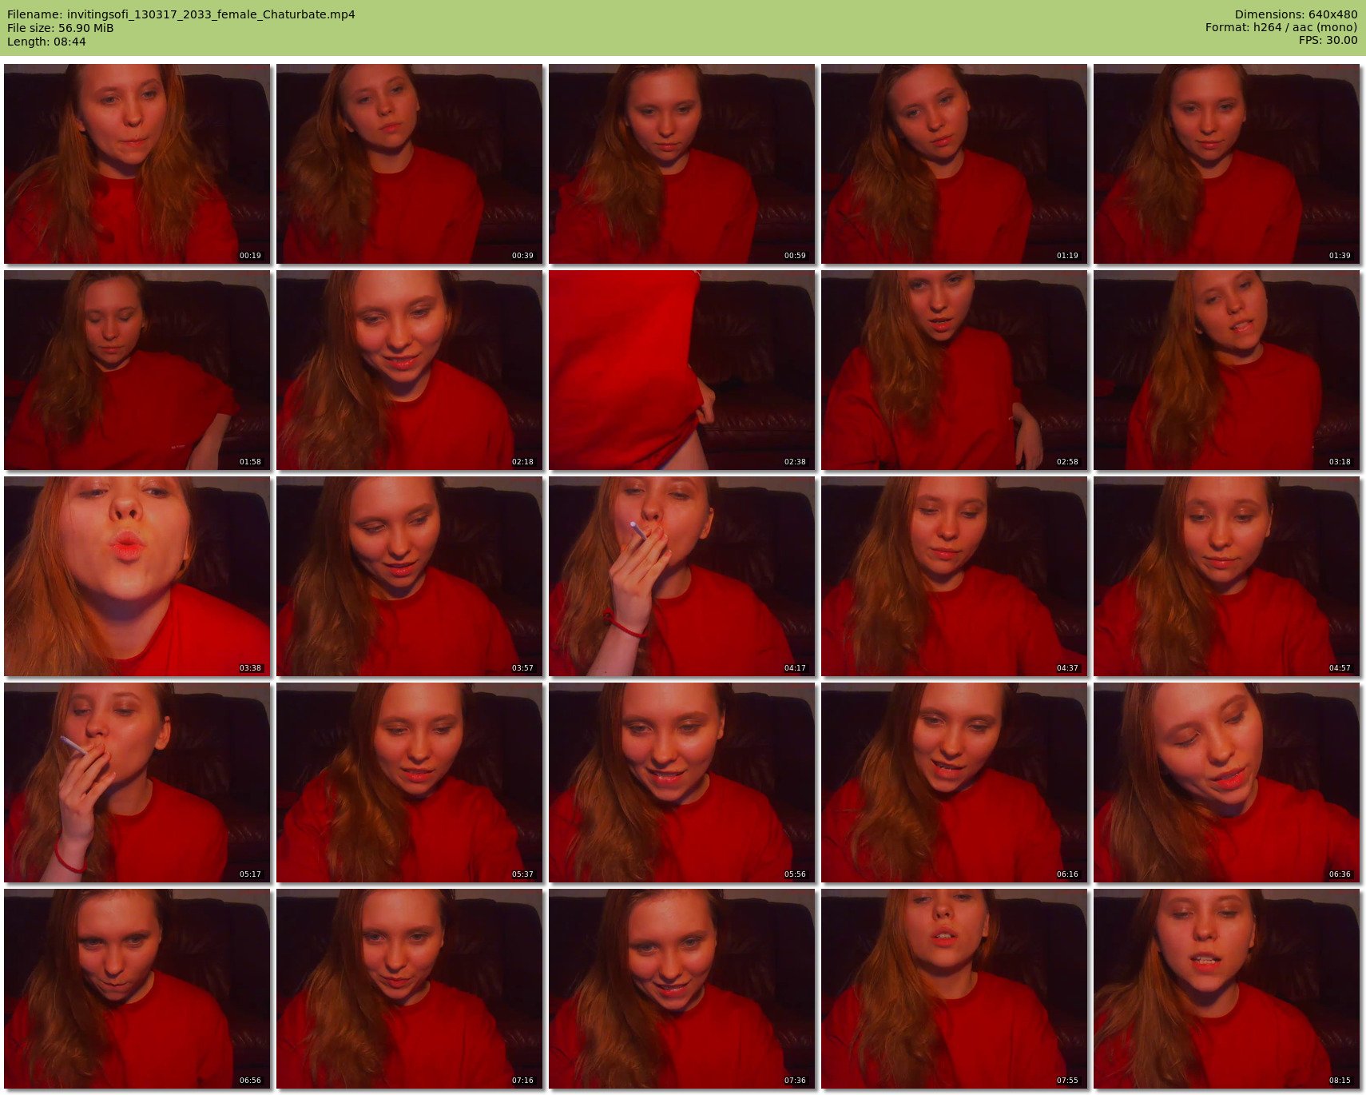Select the 'Dimensions: 640x480' text
The width and height of the screenshot is (1366, 1095).
[x=1296, y=14]
